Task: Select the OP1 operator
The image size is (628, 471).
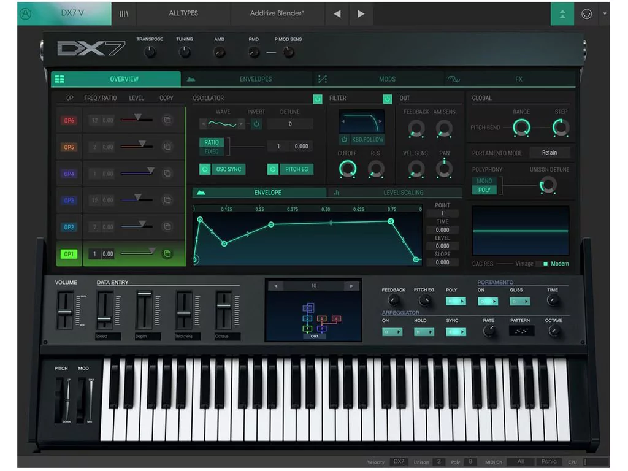Action: [69, 254]
